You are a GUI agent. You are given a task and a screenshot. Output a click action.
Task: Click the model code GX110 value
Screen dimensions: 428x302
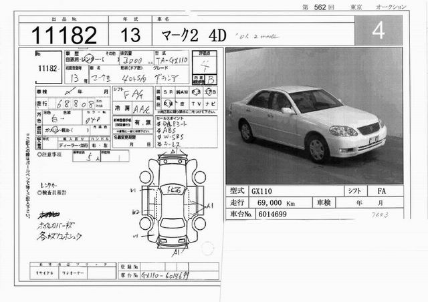click(x=261, y=191)
